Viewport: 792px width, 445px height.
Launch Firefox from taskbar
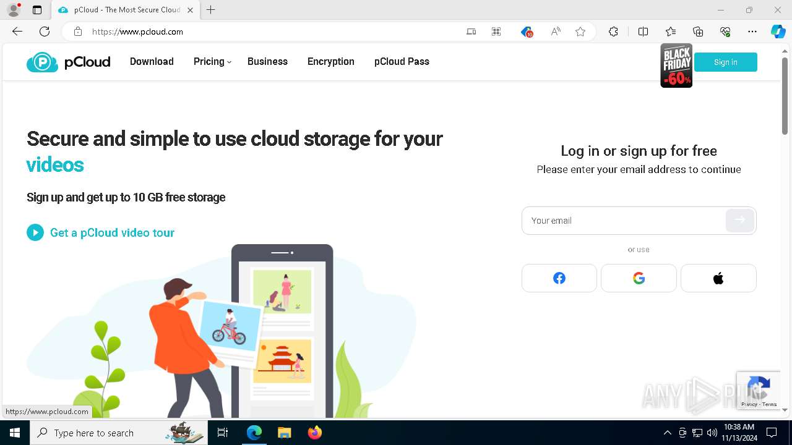[315, 433]
